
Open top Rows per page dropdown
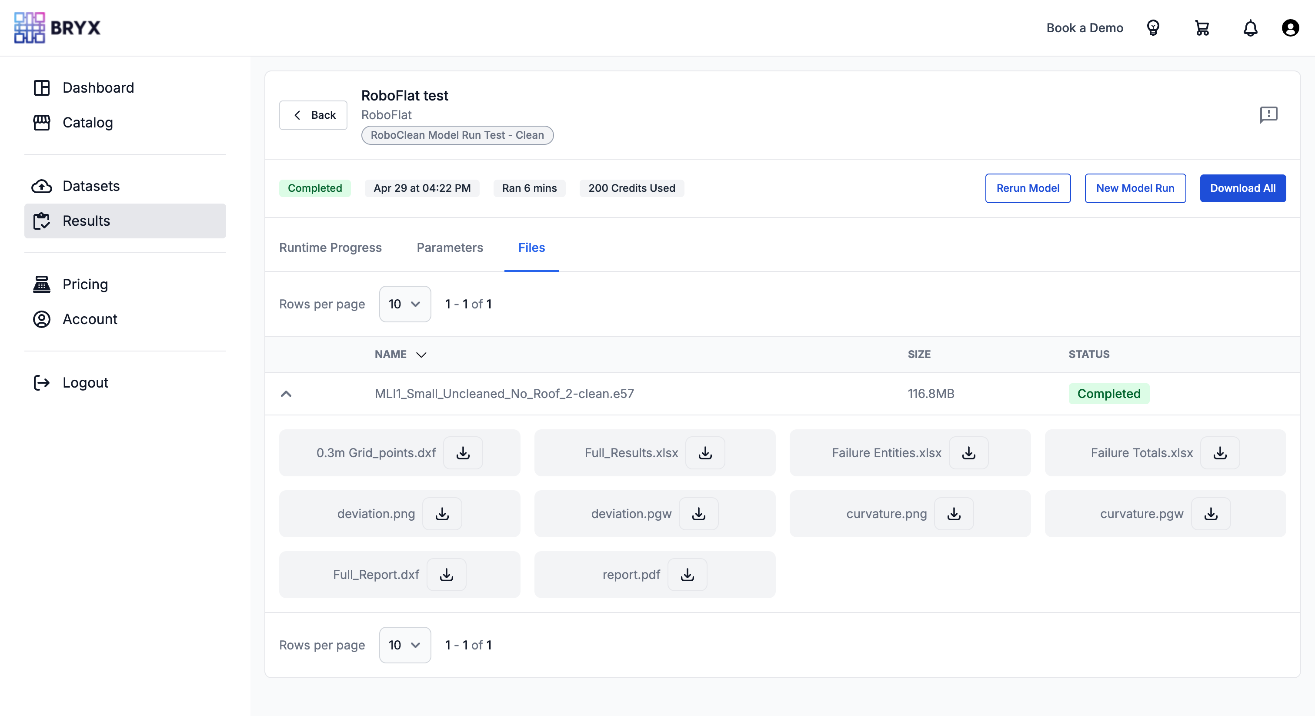(x=404, y=304)
